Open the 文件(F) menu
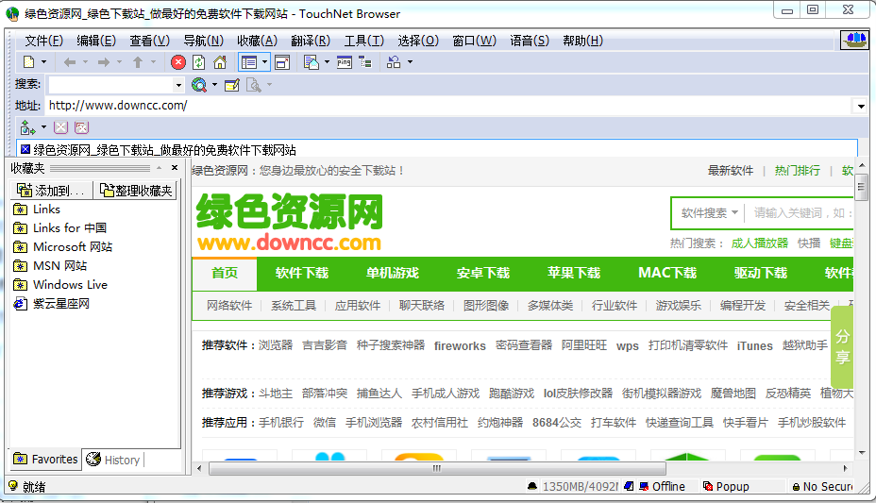This screenshot has height=503, width=876. tap(44, 41)
